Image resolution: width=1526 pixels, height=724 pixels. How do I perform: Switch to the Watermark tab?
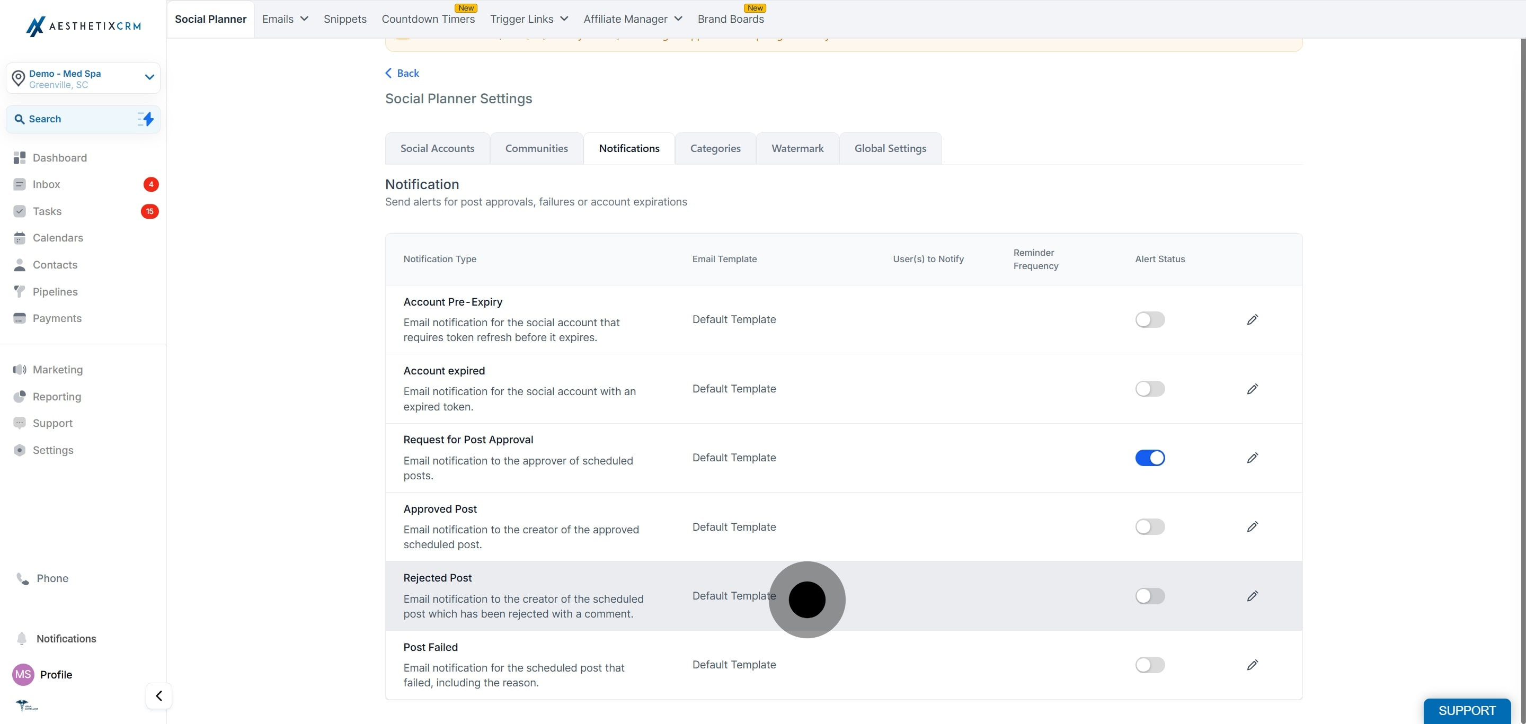tap(797, 149)
